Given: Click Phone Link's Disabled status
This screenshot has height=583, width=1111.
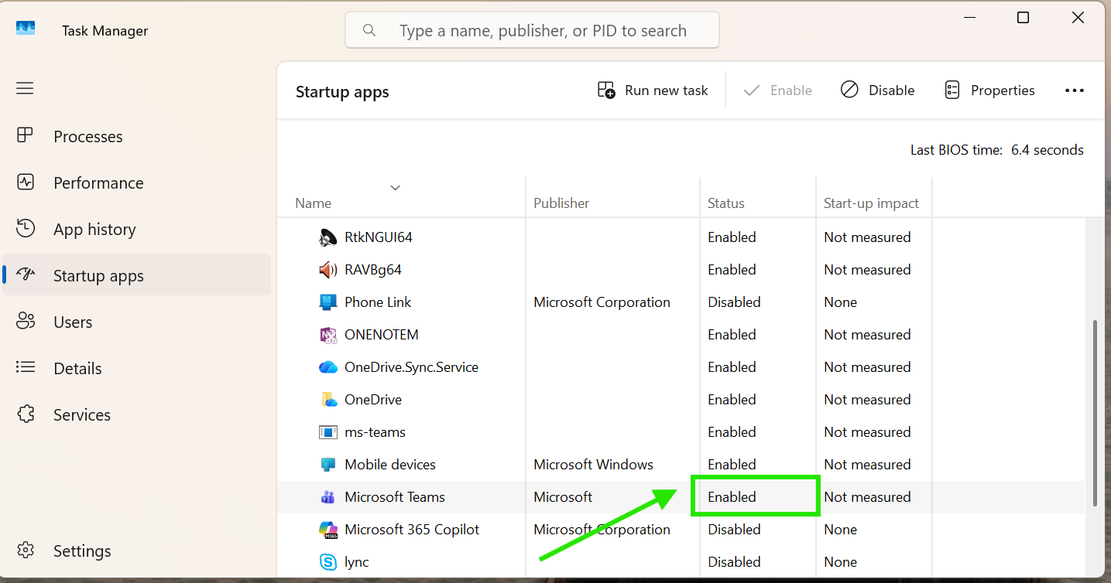Looking at the screenshot, I should click(x=734, y=302).
